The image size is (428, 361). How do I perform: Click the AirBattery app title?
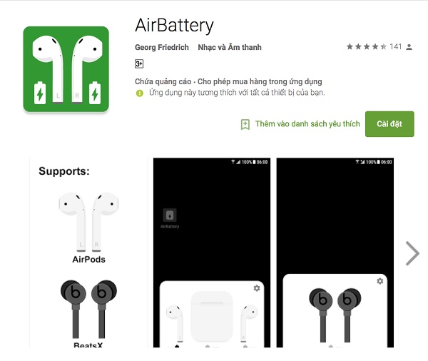(x=174, y=26)
